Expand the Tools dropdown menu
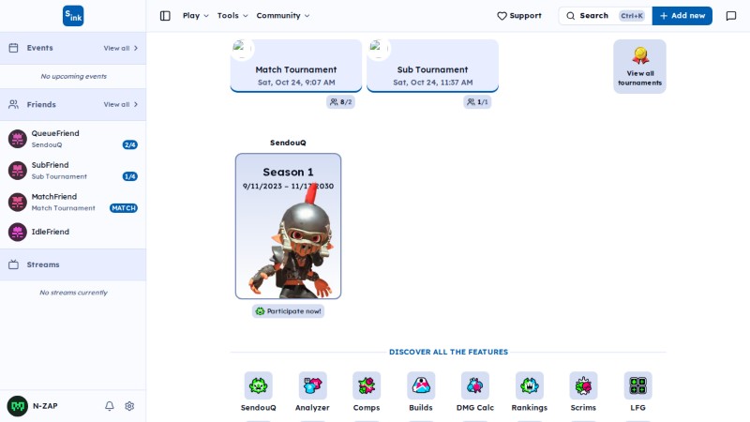The image size is (750, 422). tap(232, 16)
